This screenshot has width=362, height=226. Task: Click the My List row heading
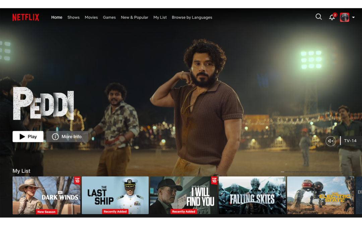(21, 171)
